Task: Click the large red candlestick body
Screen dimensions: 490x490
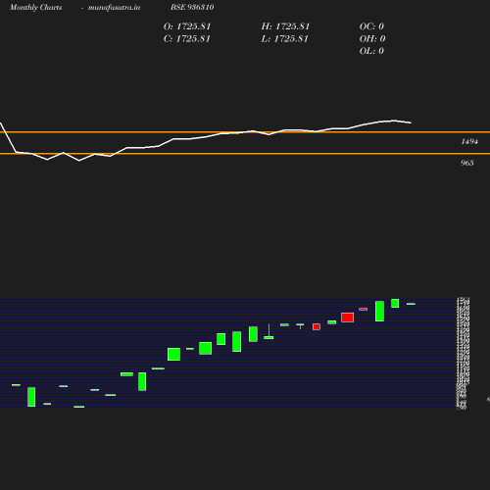Action: pyautogui.click(x=347, y=318)
